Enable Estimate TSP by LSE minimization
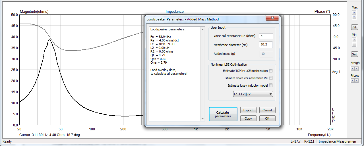Screen dimensions: 364x146 click(x=271, y=71)
